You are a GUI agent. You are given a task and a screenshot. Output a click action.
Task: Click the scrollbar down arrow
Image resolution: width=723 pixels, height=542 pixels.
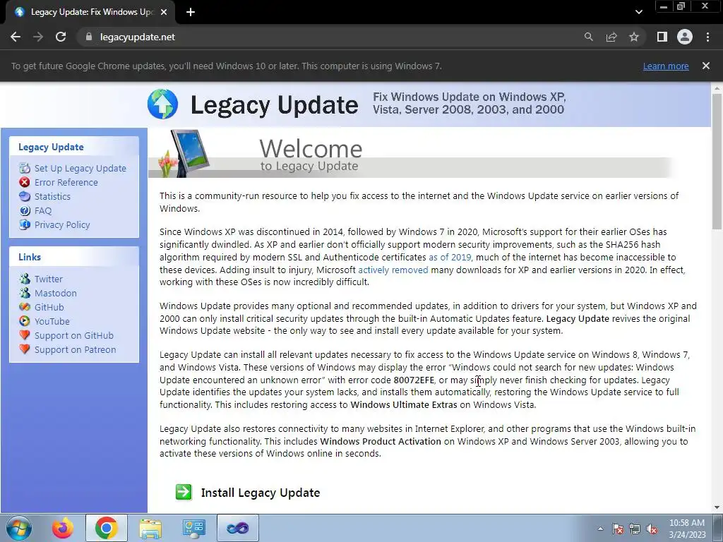[717, 507]
